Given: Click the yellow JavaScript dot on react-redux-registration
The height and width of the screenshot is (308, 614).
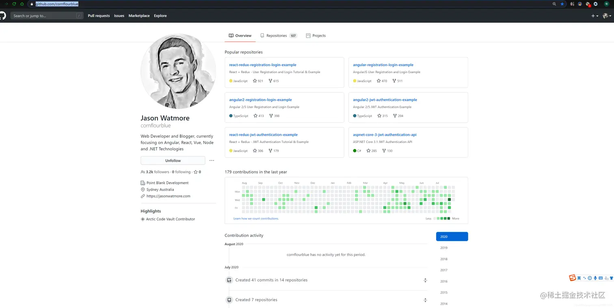Looking at the screenshot, I should click(231, 81).
